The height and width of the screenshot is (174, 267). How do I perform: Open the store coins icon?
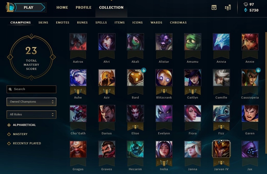228,8
